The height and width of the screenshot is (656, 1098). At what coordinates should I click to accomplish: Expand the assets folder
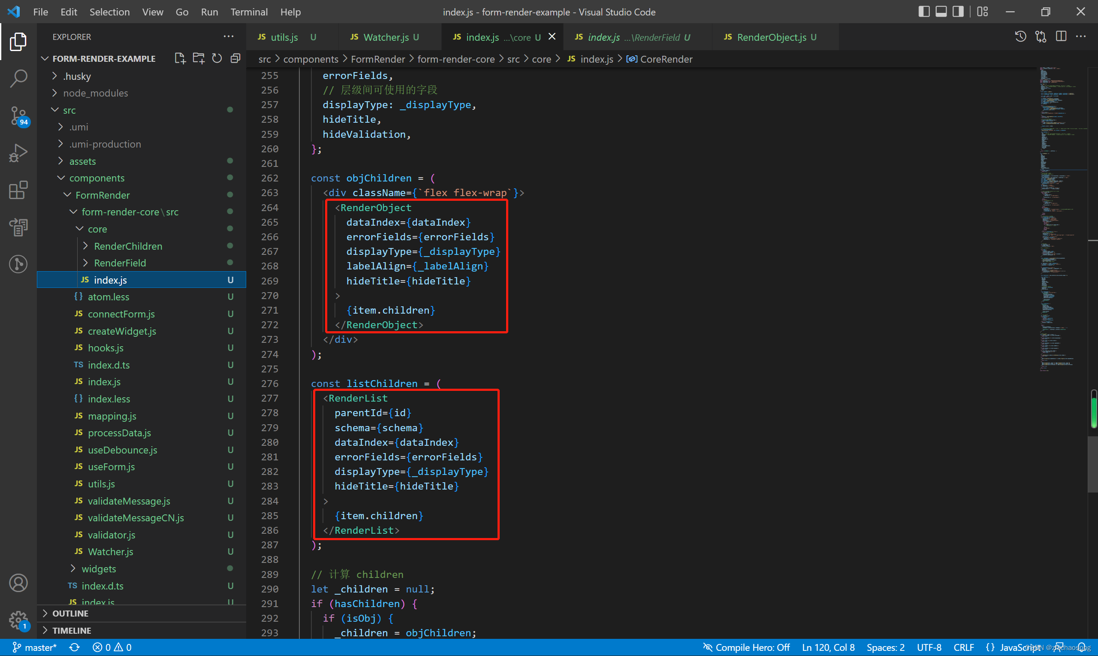click(142, 161)
